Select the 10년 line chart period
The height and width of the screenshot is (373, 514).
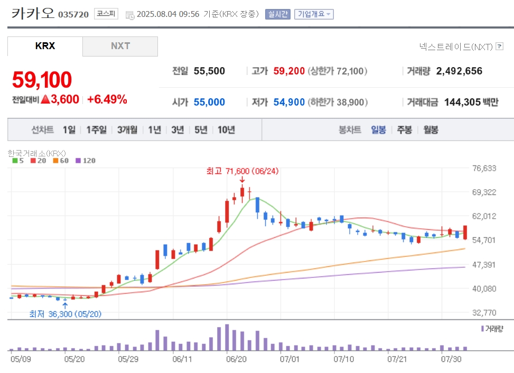point(226,130)
